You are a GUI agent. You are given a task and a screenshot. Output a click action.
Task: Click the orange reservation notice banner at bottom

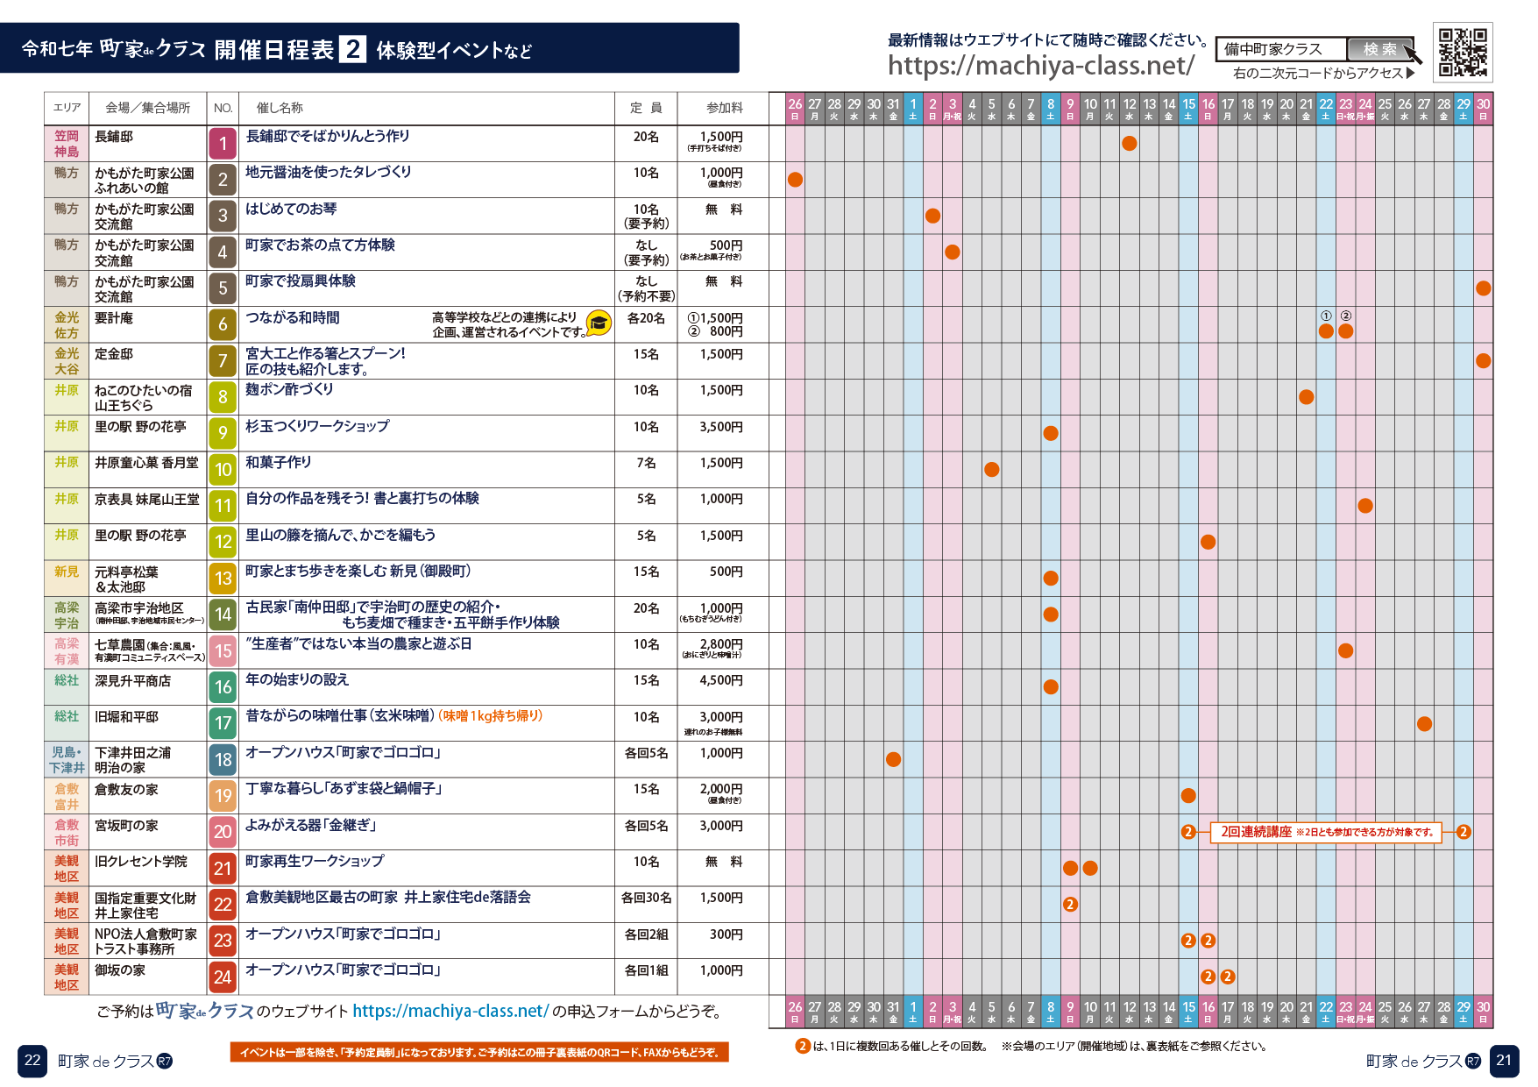point(478,1052)
